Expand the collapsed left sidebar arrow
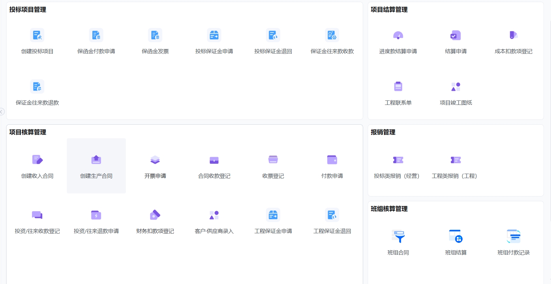 [x=2, y=112]
